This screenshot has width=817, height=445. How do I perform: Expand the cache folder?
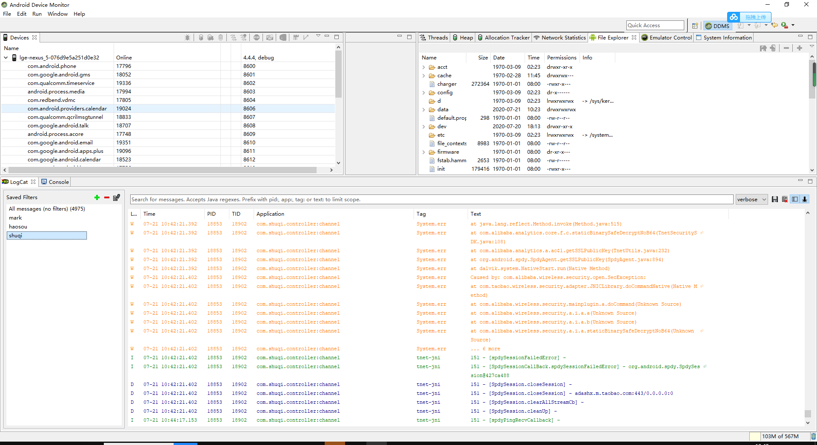pyautogui.click(x=424, y=76)
